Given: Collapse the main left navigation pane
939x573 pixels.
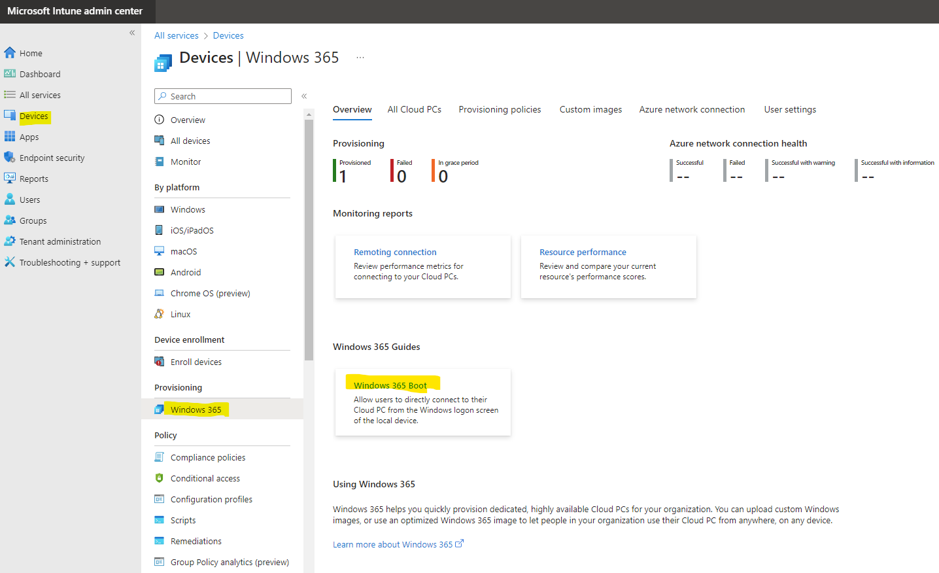Looking at the screenshot, I should (132, 33).
